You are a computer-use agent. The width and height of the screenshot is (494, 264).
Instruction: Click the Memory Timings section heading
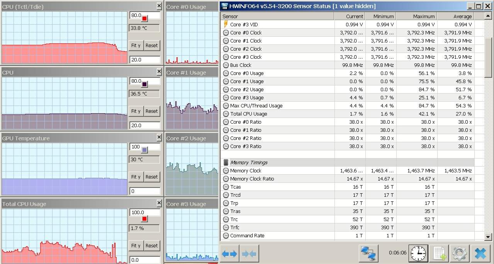249,162
